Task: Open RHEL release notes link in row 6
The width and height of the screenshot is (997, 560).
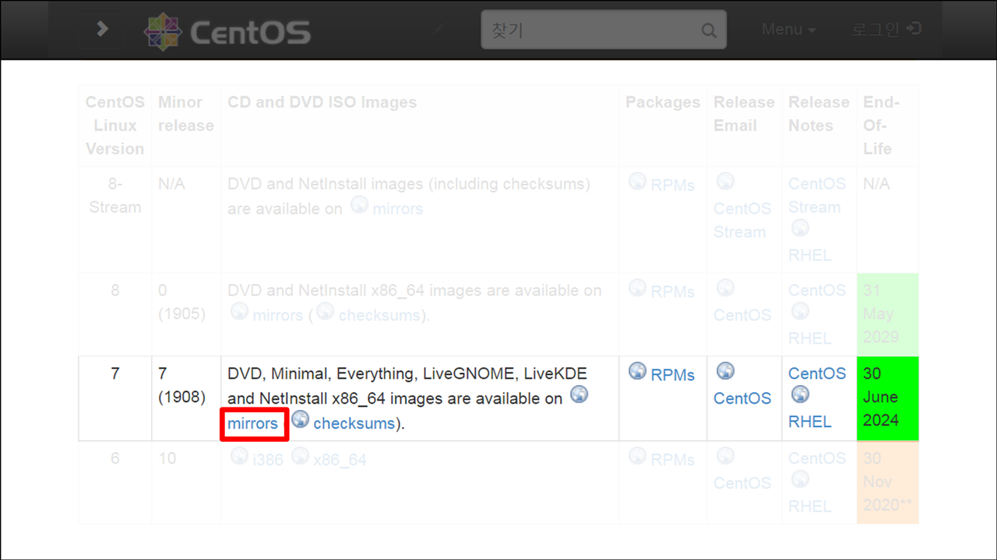Action: coord(810,506)
